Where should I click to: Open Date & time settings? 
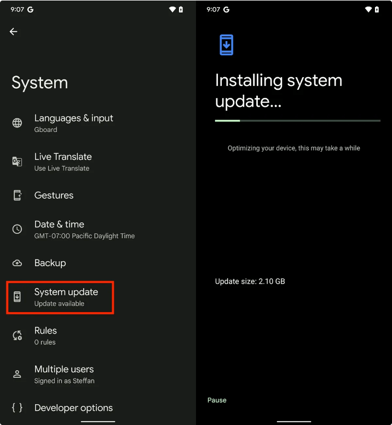pos(98,229)
